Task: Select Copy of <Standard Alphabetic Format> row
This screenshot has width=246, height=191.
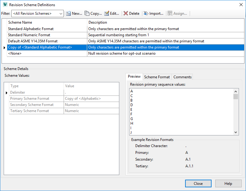Action: click(125, 47)
